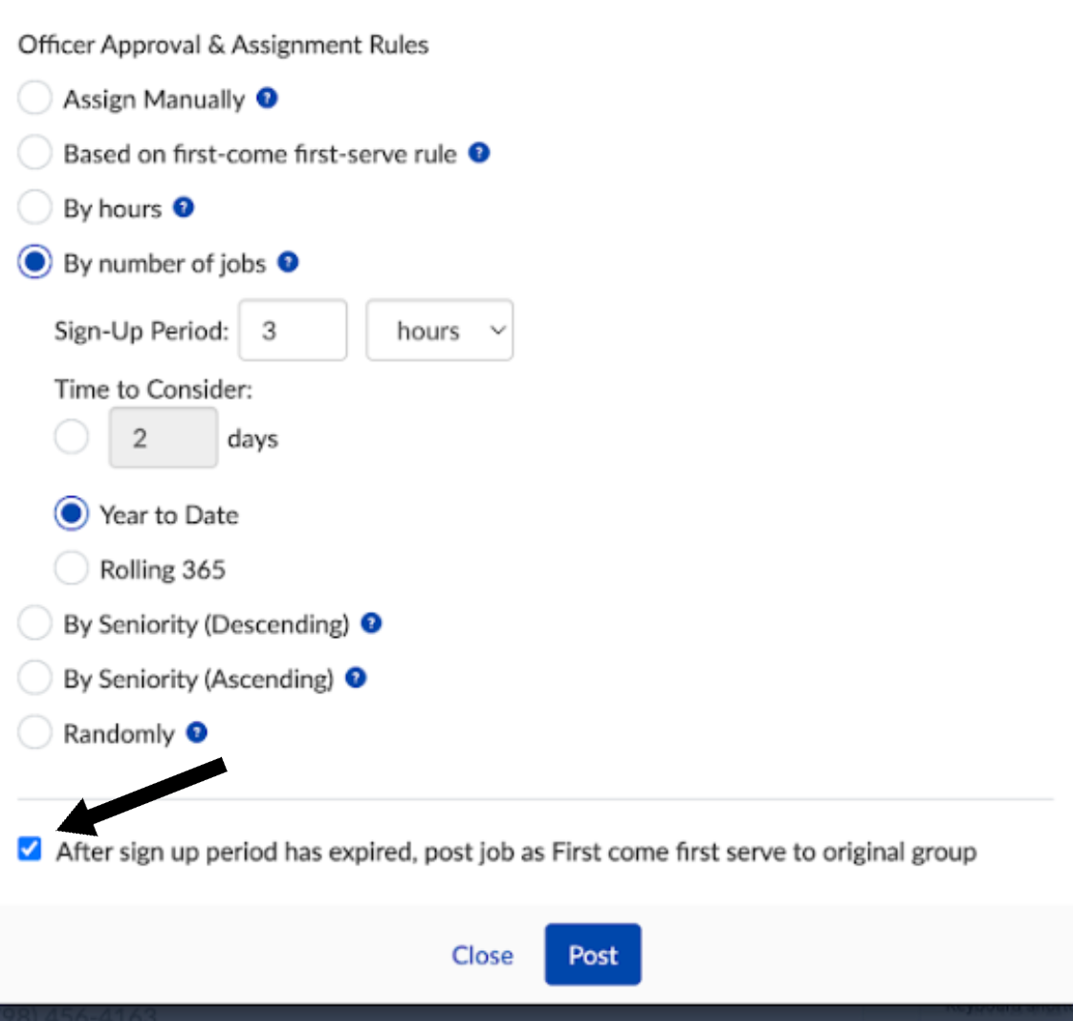Image resolution: width=1073 pixels, height=1021 pixels.
Task: Click the Sign-Up Period value field
Action: [292, 330]
